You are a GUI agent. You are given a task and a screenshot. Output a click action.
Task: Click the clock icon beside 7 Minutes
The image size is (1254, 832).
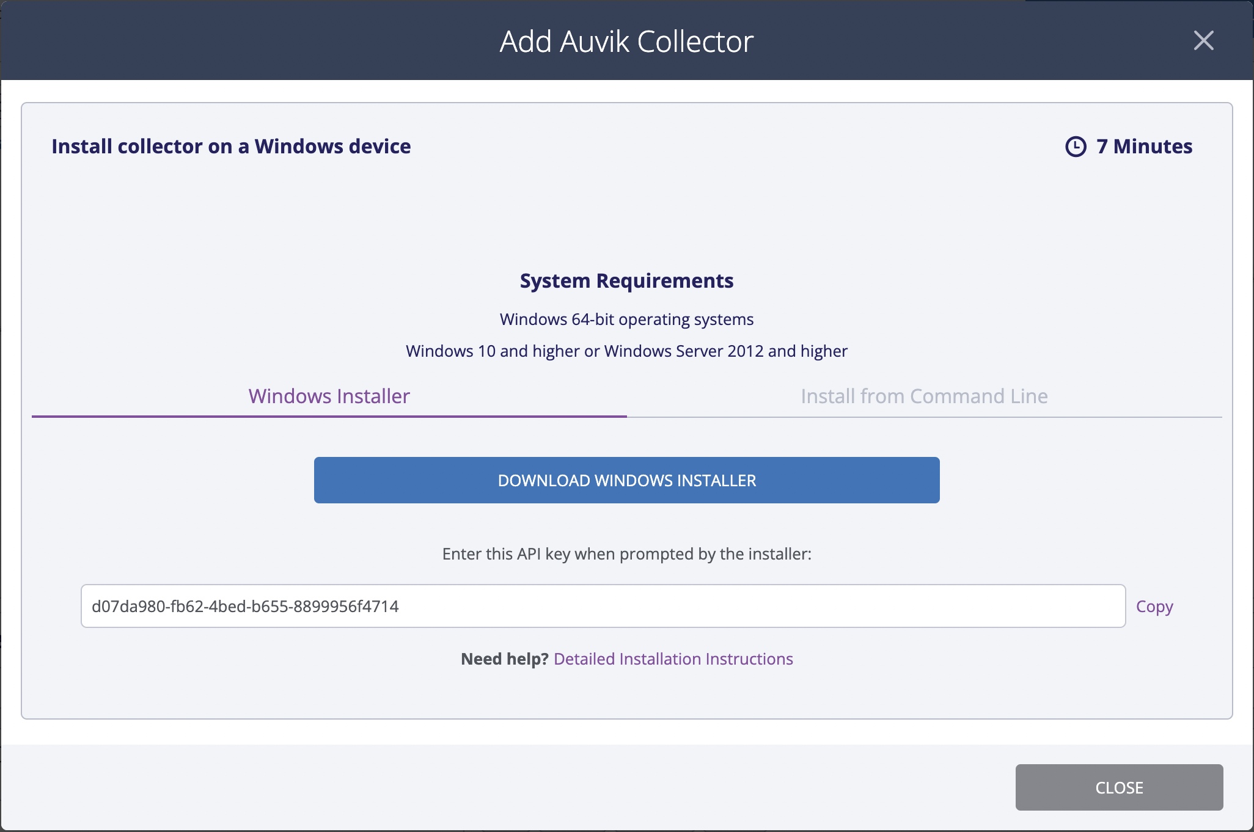click(1076, 147)
